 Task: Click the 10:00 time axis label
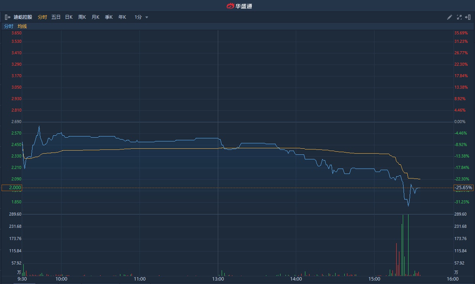point(61,279)
